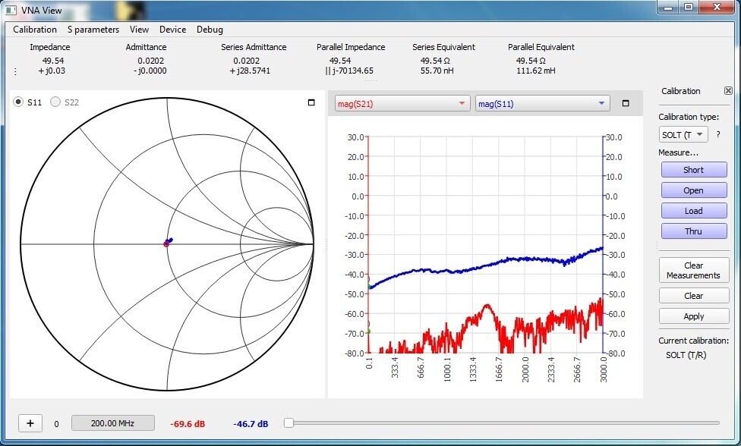741x446 pixels.
Task: Close the Calibration dock panel
Action: 728,90
